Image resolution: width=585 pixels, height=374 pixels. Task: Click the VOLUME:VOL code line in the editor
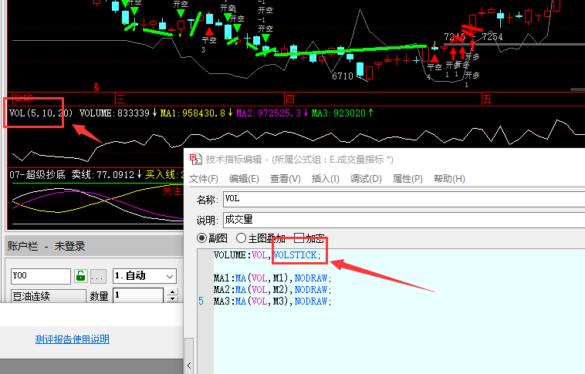267,255
